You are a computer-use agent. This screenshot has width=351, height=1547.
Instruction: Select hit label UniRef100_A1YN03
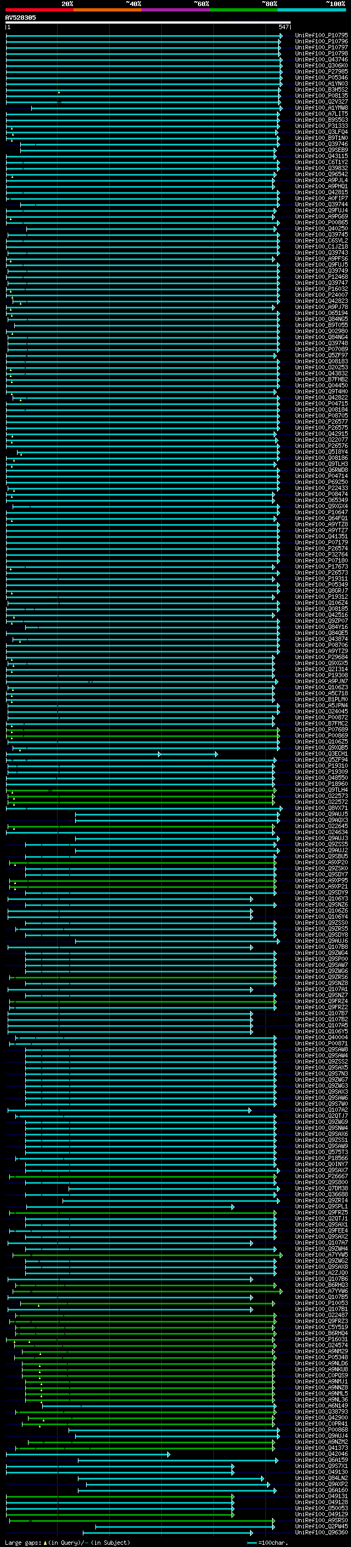coord(321,83)
